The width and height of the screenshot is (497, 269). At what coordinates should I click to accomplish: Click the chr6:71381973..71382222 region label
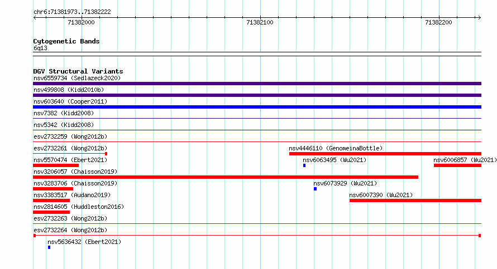point(72,12)
